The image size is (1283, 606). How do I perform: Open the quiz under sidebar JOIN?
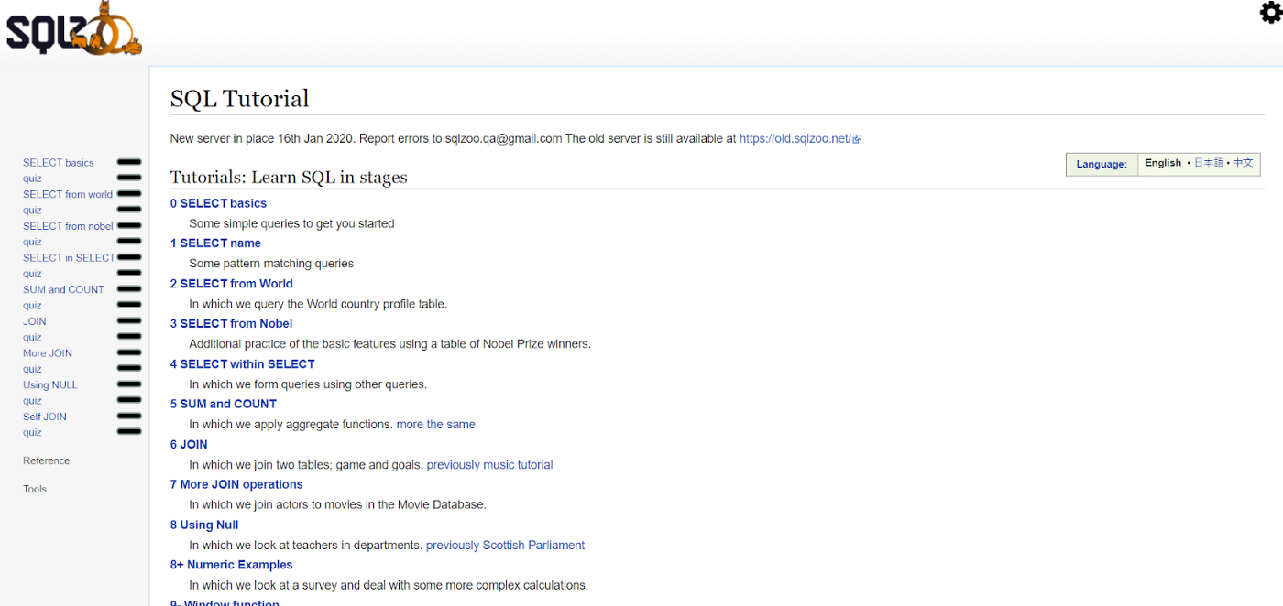point(32,337)
